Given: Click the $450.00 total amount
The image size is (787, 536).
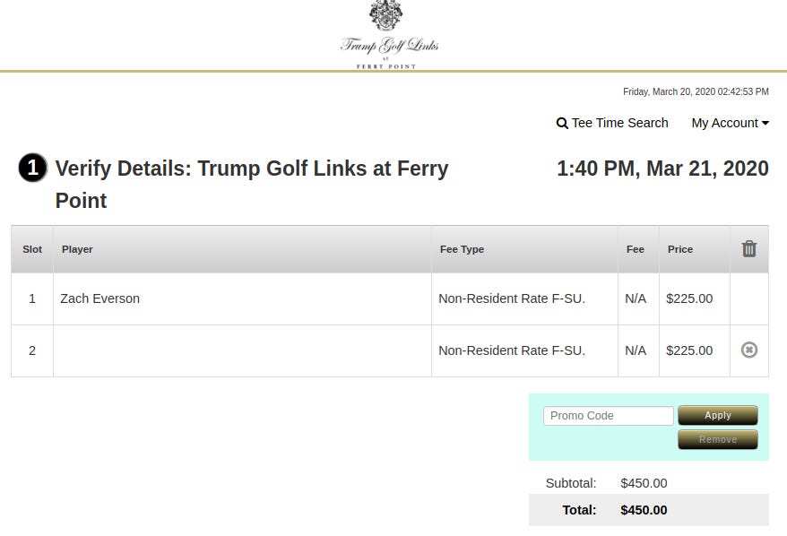Looking at the screenshot, I should (x=644, y=510).
